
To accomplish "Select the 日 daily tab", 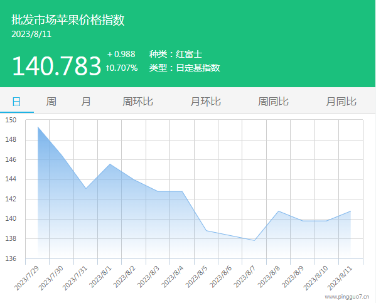I will (16, 102).
